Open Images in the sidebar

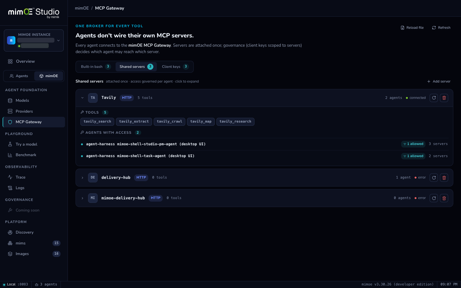point(34,254)
